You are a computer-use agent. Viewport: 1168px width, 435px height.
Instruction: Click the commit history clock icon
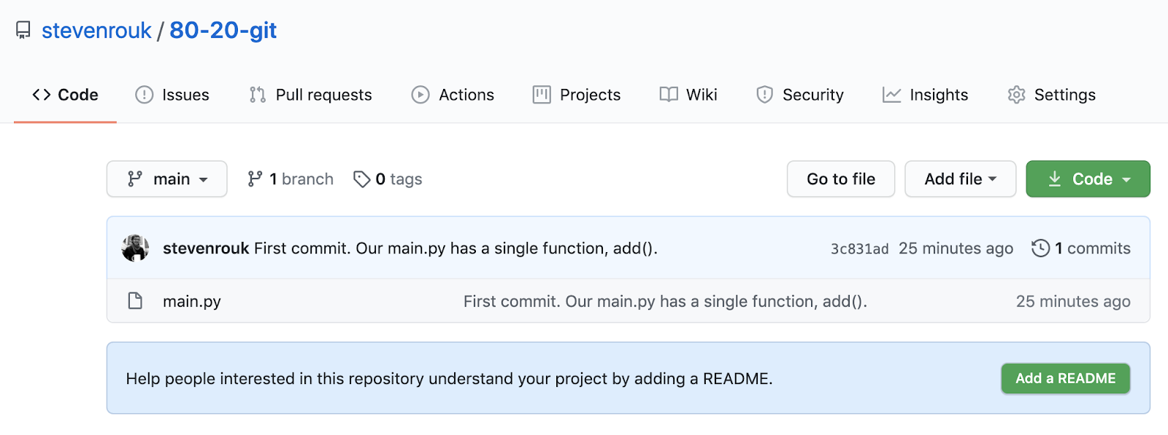(1040, 248)
